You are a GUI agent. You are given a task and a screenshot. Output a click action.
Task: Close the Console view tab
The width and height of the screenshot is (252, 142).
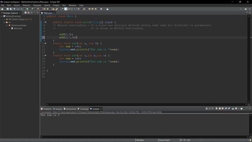pos(101,109)
